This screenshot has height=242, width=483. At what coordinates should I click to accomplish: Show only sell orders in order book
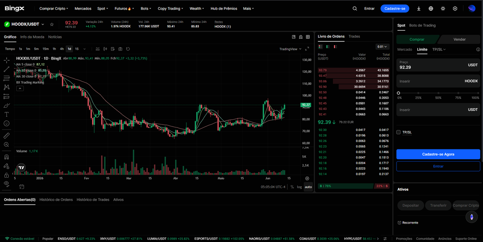pyautogui.click(x=335, y=47)
